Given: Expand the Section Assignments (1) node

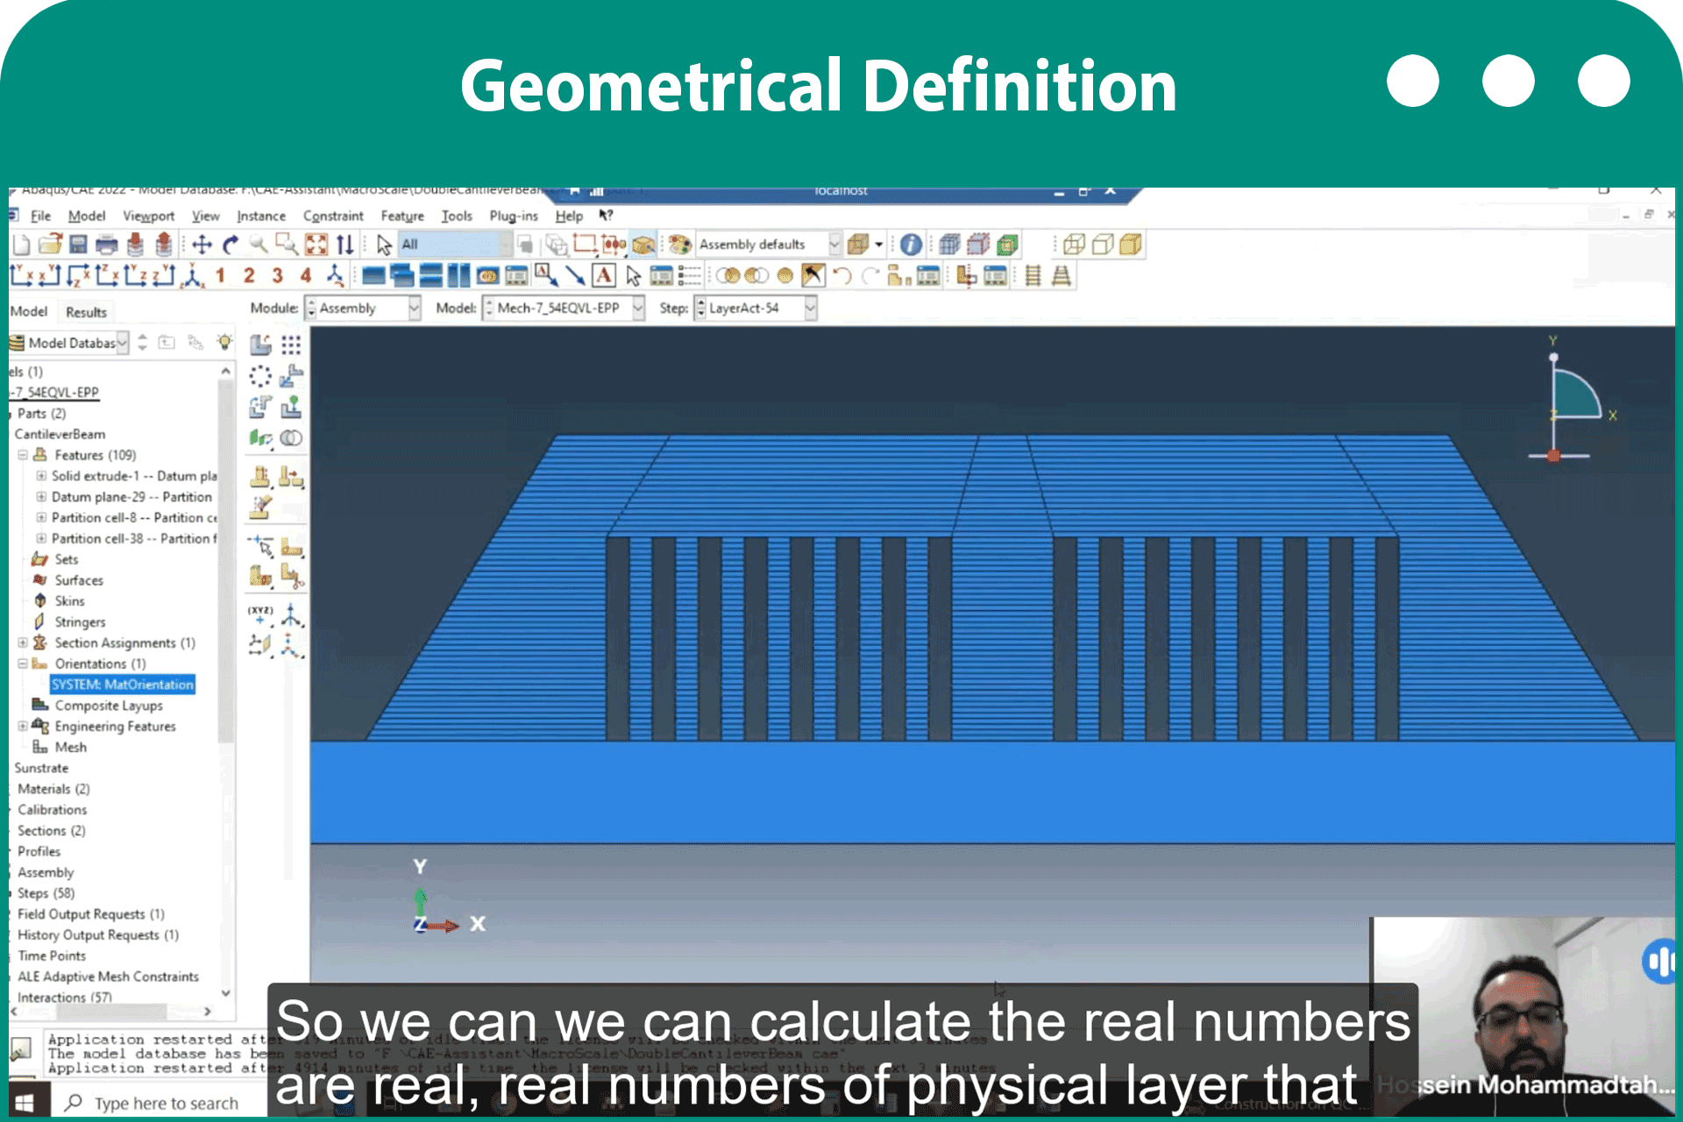Looking at the screenshot, I should click(23, 643).
